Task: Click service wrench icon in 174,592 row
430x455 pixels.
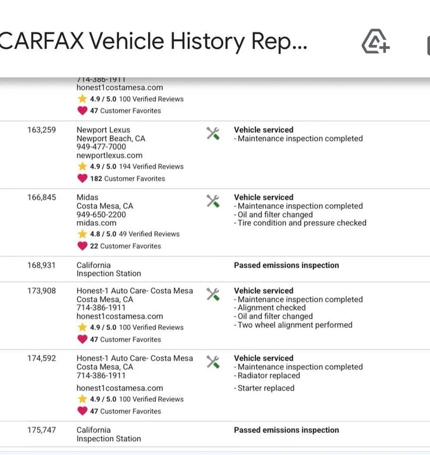Action: tap(213, 362)
